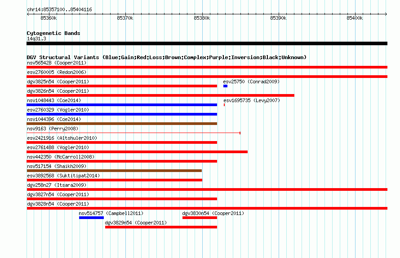Screen dimensions: 400x258
Task: Click the DGV Structural Variants track title
Action: 167,57
